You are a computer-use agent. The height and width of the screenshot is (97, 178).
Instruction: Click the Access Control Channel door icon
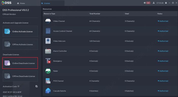tap(48, 31)
